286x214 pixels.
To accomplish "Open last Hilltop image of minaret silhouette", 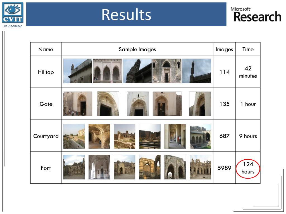I will 197,71.
